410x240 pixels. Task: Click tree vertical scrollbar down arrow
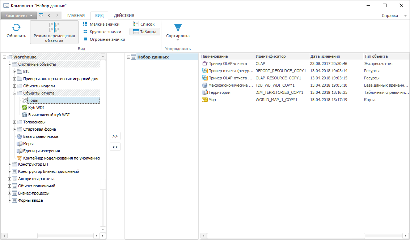pyautogui.click(x=103, y=230)
